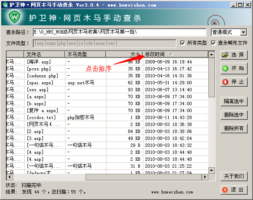Image resolution: width=253 pixels, height=200 pixels.
Task: Click the green shield logo in banner
Action: [x=14, y=17]
